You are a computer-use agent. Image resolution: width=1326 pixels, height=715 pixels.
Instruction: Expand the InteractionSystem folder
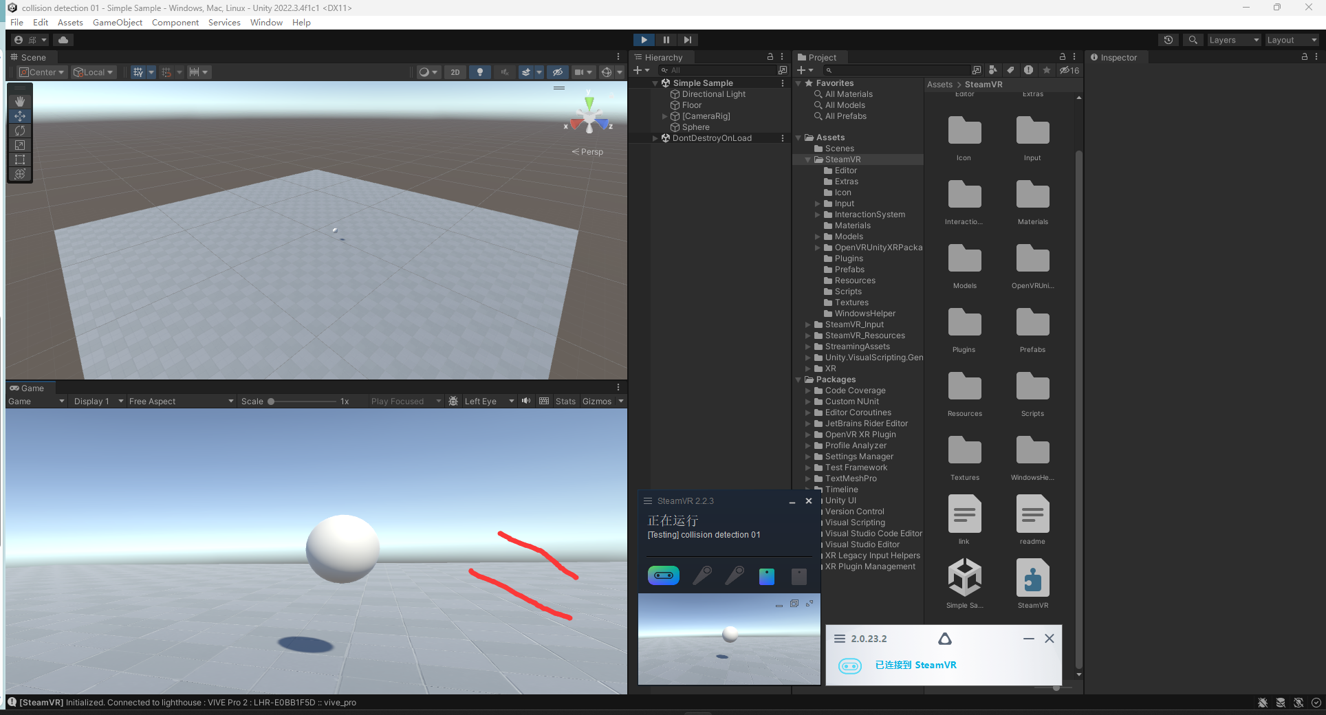(818, 214)
